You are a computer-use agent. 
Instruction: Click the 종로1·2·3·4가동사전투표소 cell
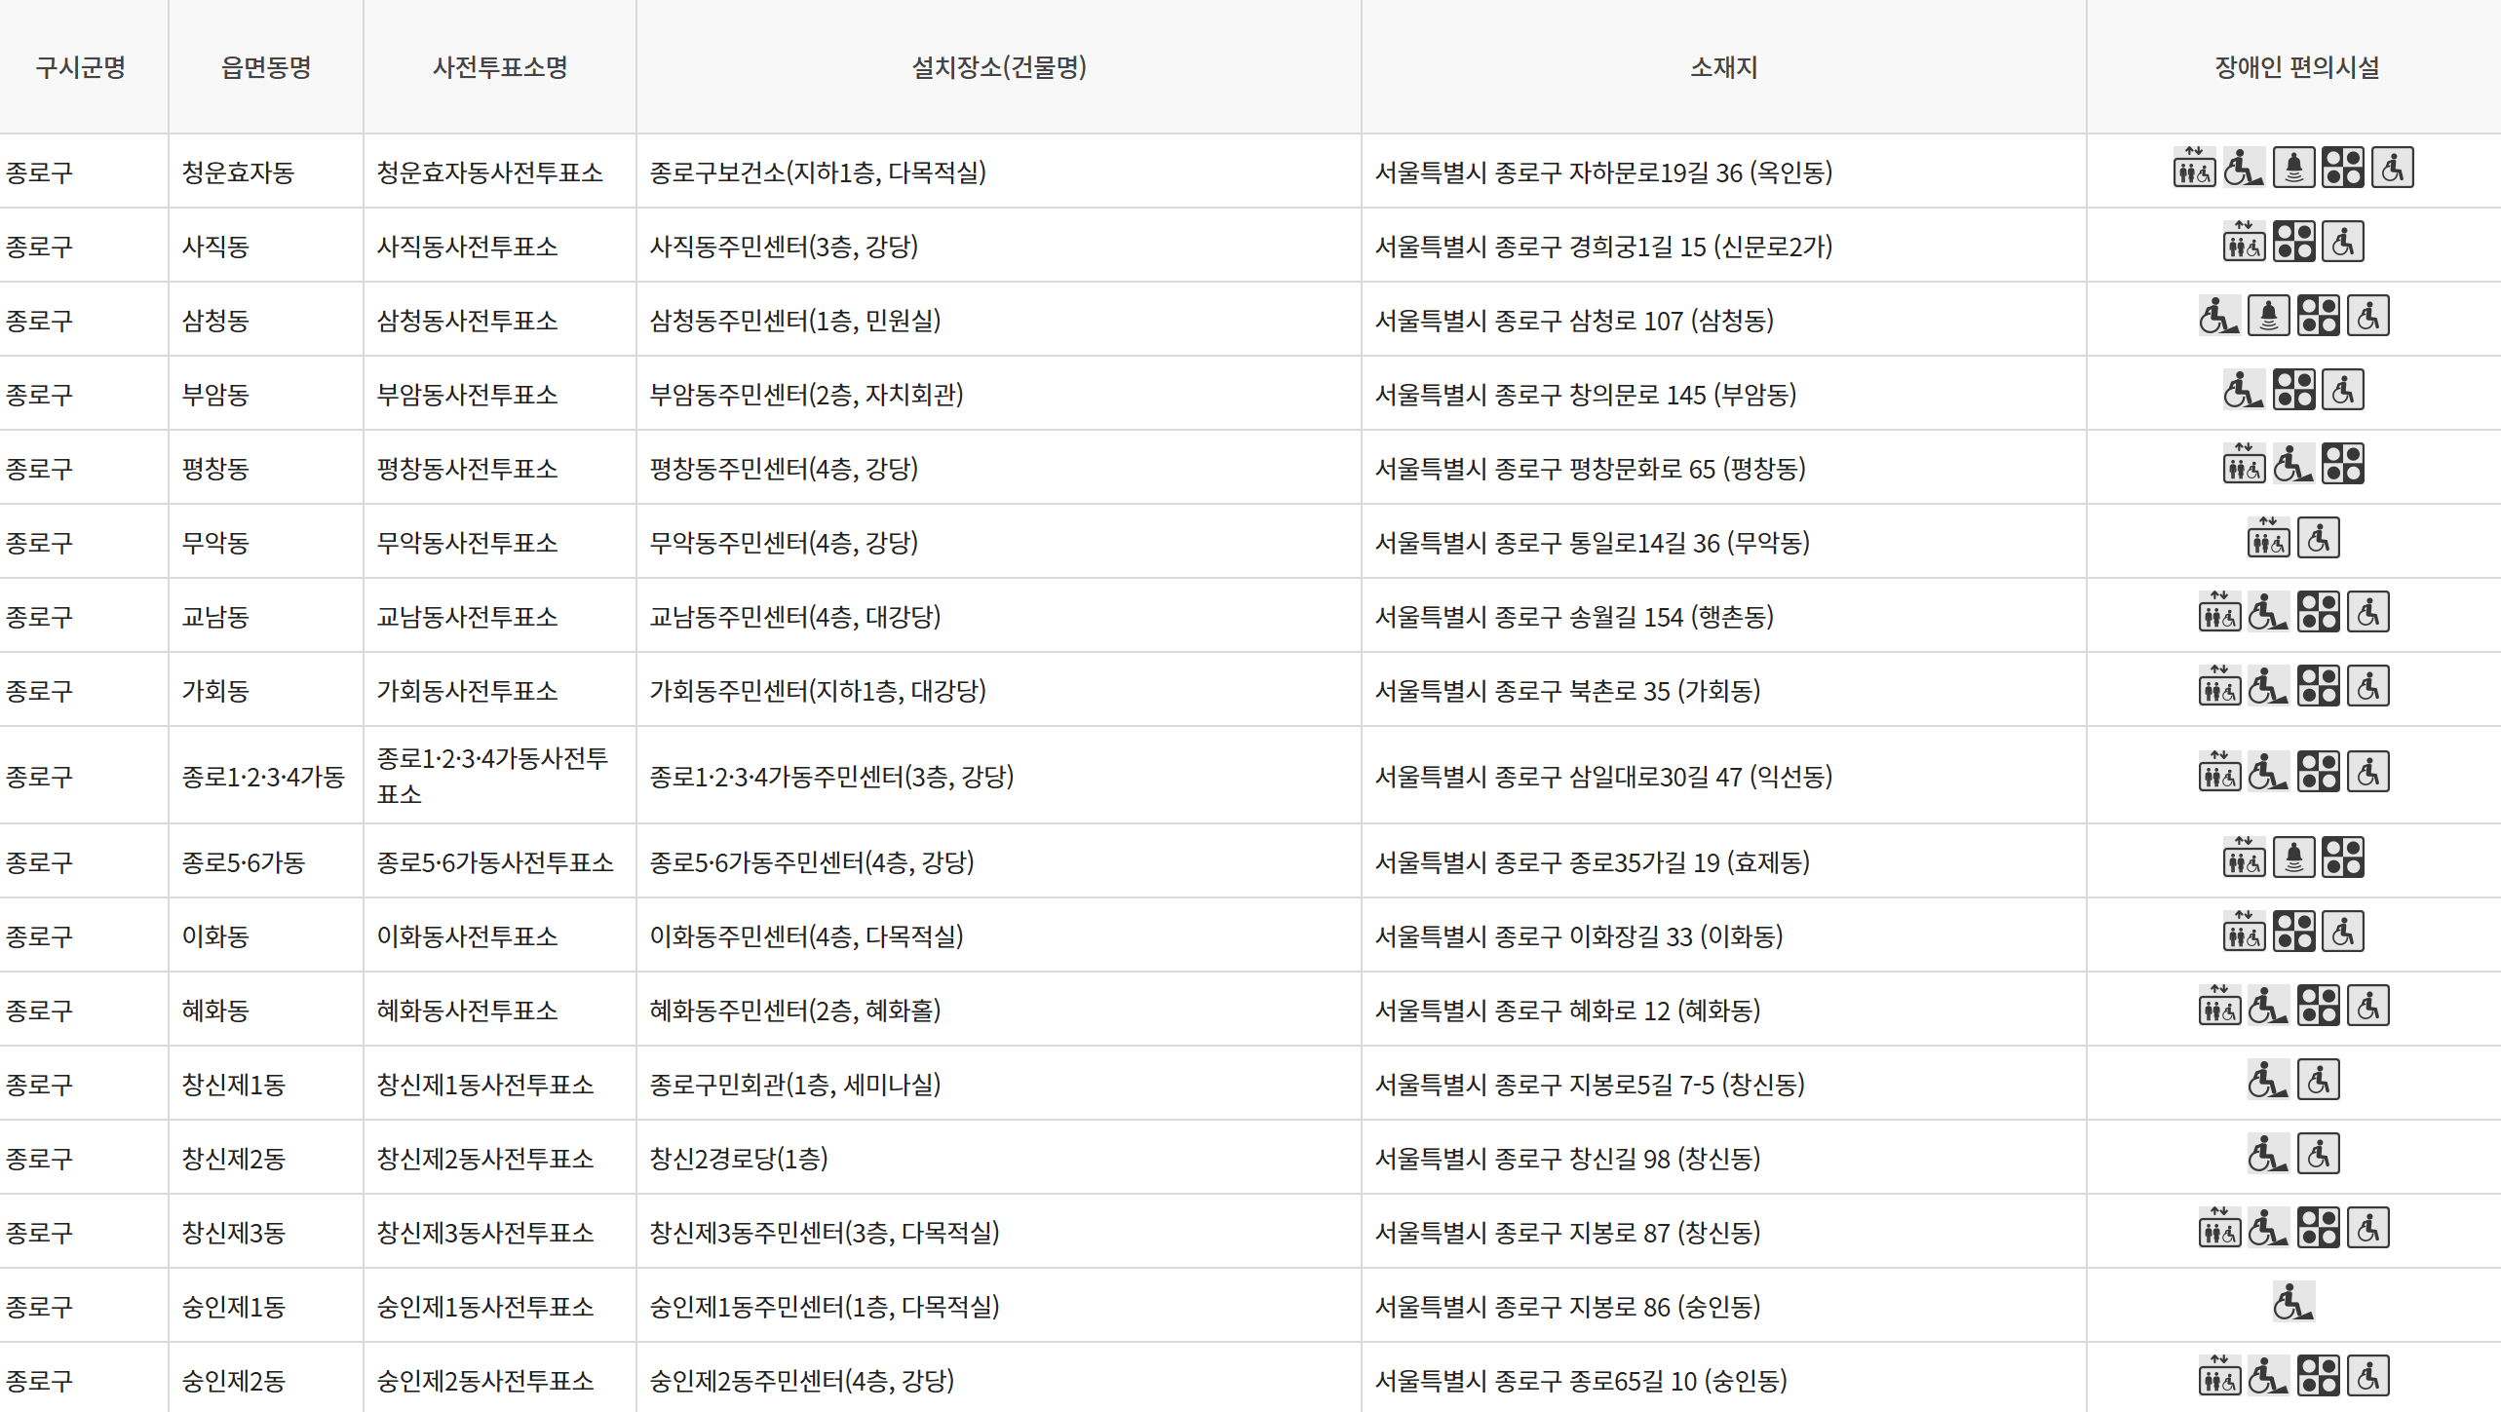click(492, 775)
